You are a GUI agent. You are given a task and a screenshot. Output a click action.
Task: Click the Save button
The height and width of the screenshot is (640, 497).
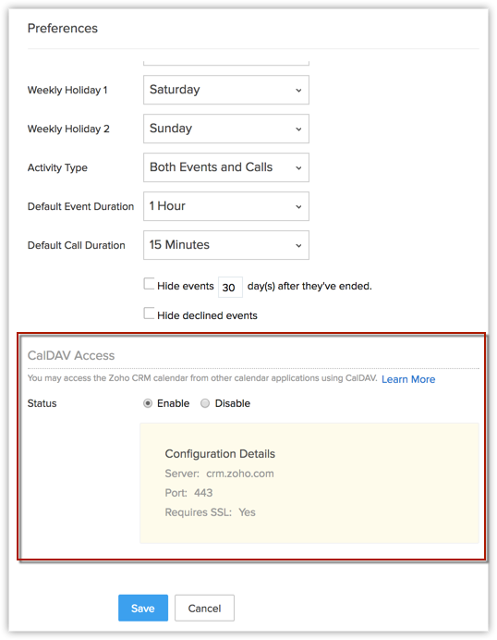[143, 608]
